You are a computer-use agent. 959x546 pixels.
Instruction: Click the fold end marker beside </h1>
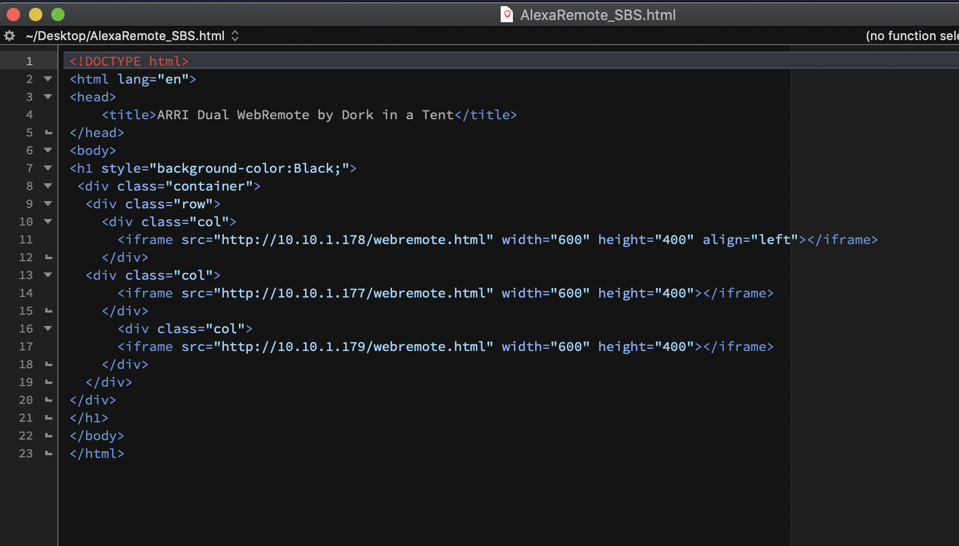click(48, 418)
